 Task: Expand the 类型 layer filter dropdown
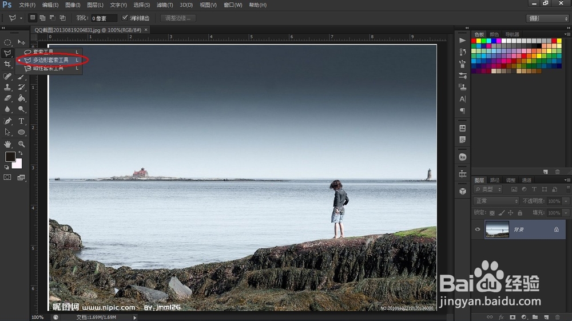488,189
